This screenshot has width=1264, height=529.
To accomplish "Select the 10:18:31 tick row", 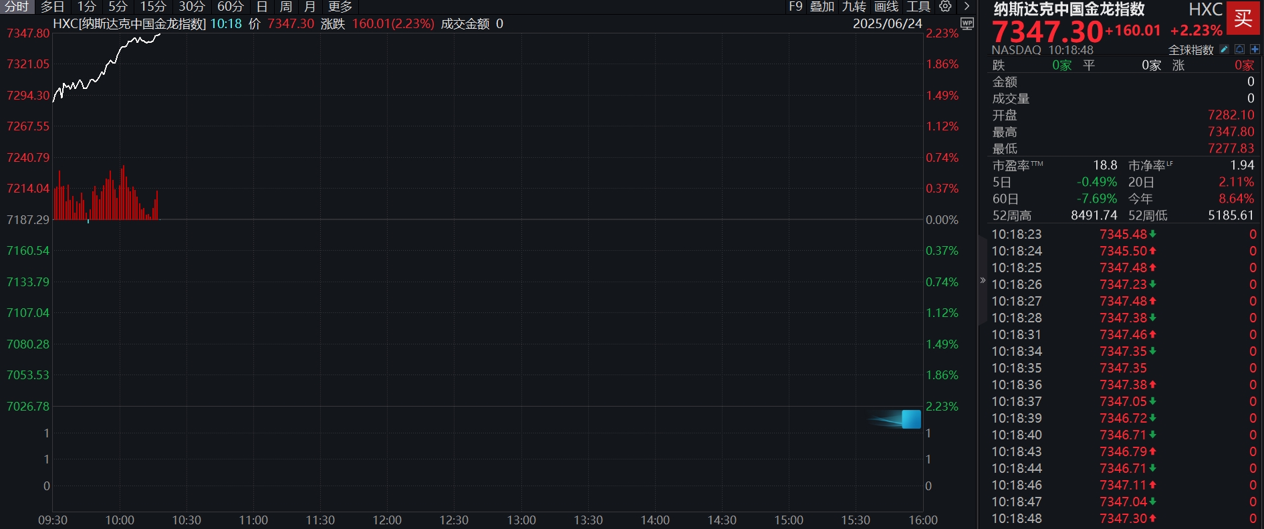I will pos(1124,334).
